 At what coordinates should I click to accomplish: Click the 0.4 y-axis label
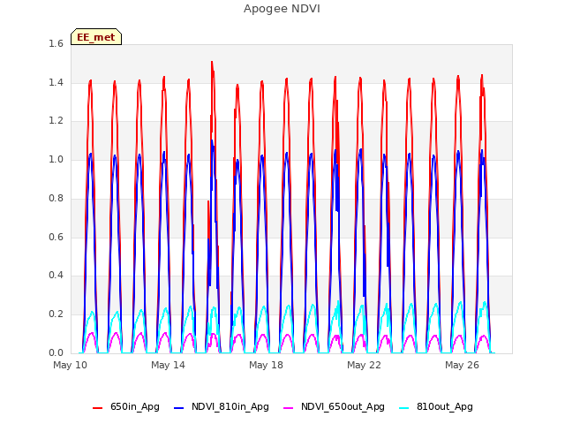click(56, 276)
